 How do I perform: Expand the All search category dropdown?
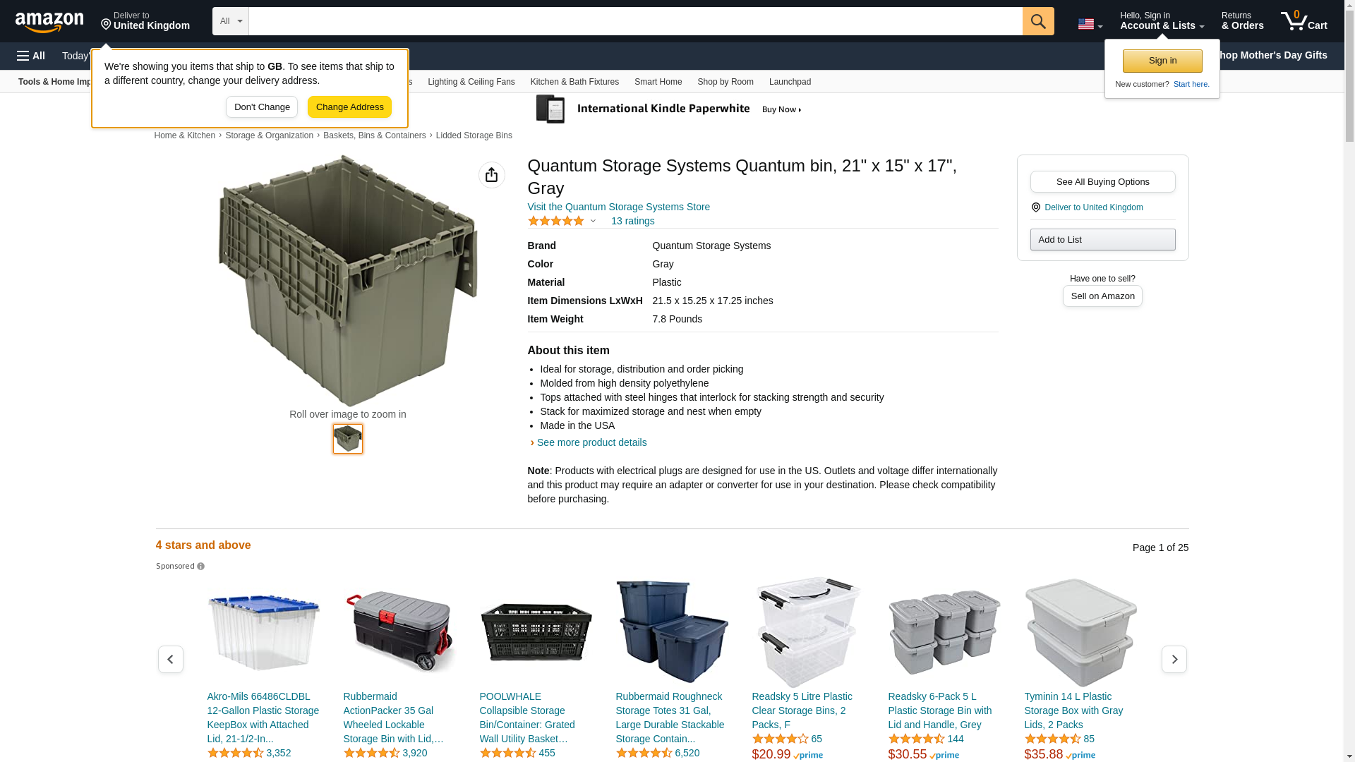(231, 21)
